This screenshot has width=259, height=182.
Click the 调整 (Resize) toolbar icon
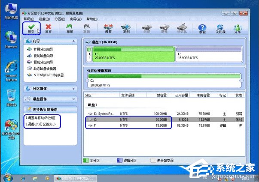(x=108, y=29)
